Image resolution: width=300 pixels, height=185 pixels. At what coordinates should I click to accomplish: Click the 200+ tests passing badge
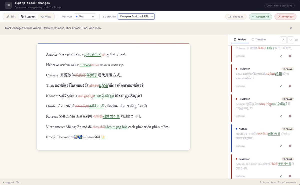pos(280,5)
